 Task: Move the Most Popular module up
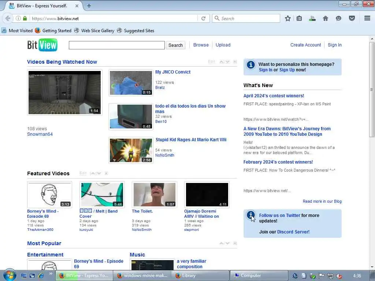(222, 243)
